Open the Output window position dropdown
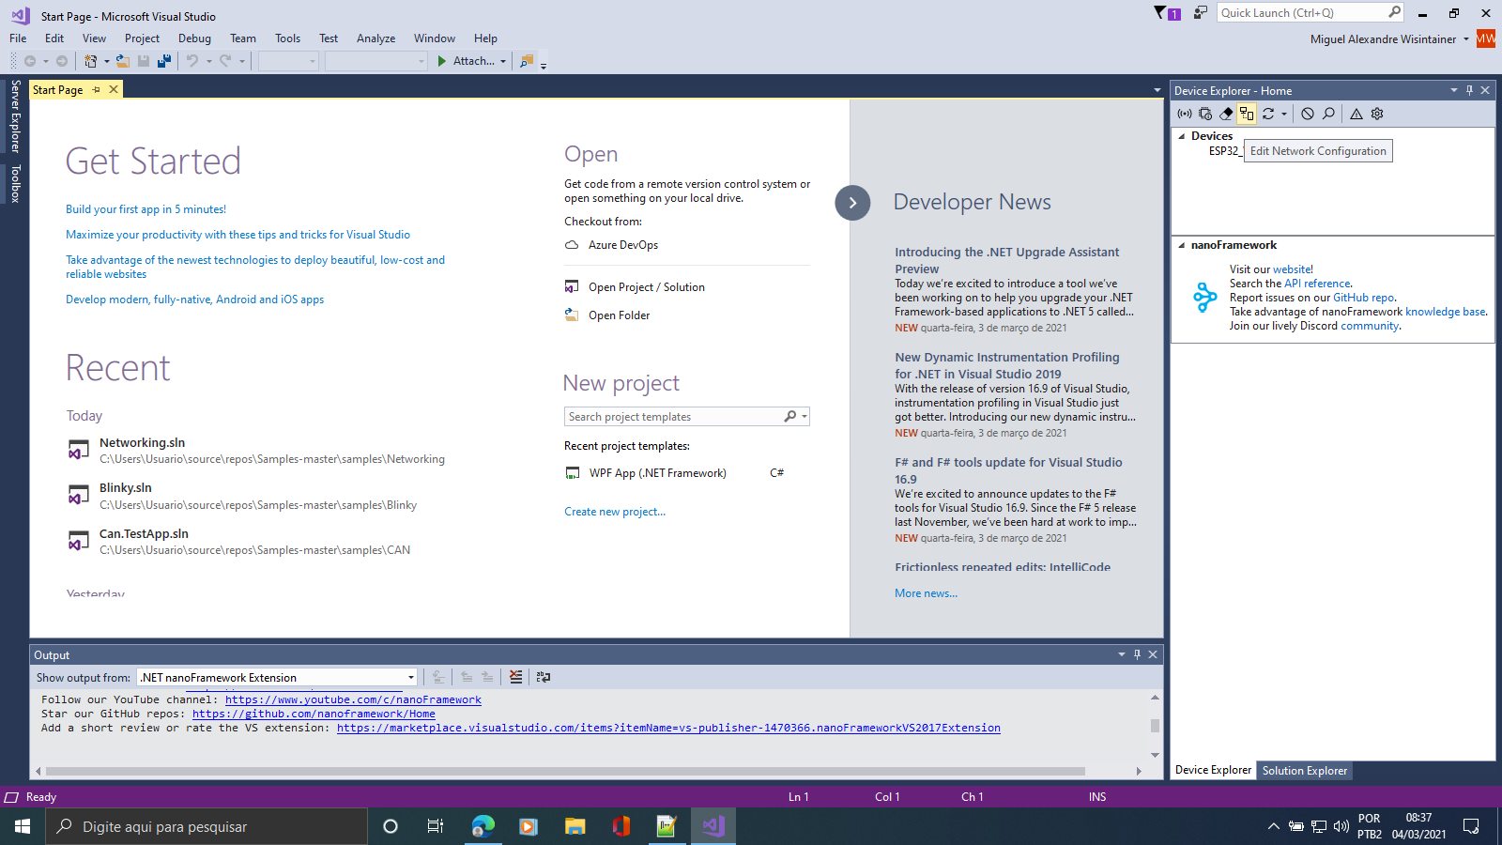This screenshot has height=845, width=1502. pos(1121,654)
